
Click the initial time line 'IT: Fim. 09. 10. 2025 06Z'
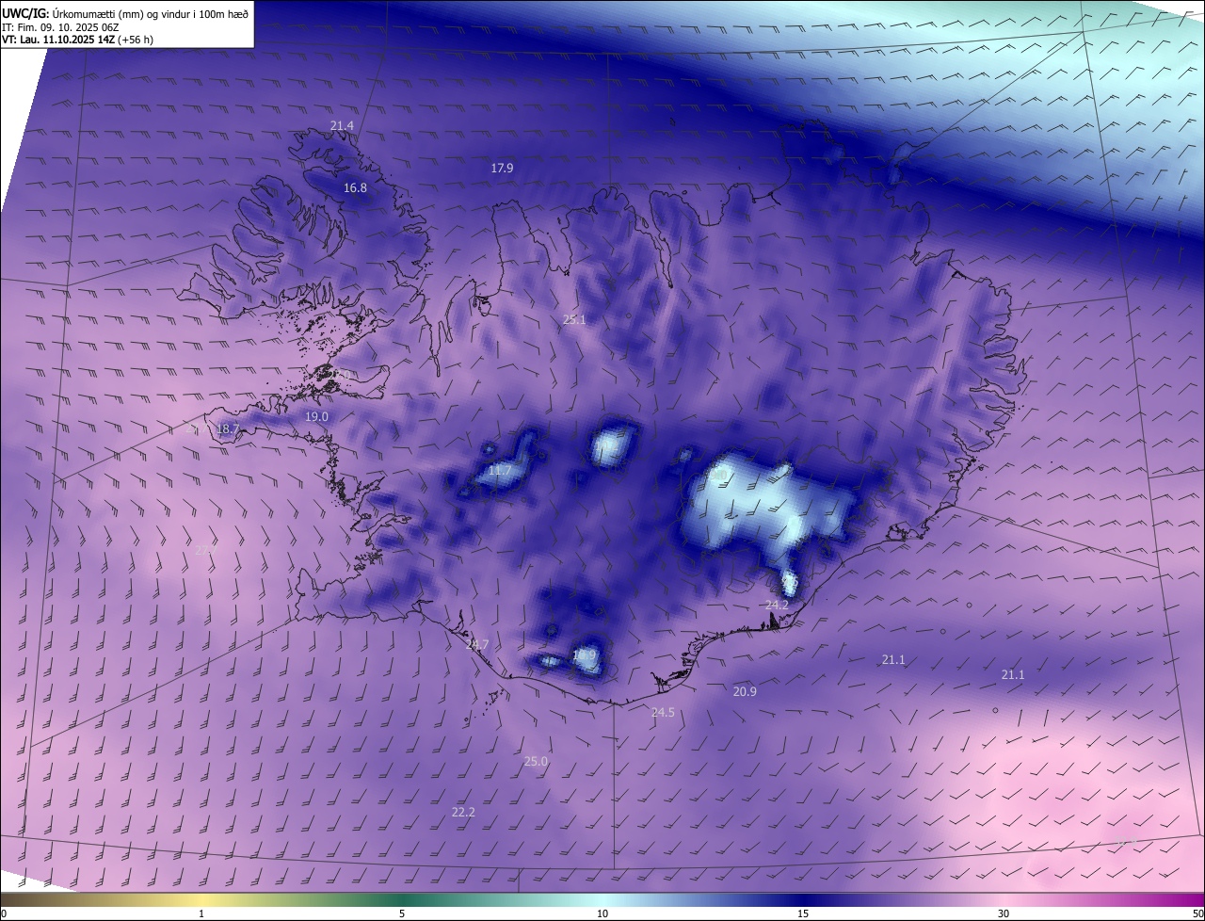coord(60,26)
